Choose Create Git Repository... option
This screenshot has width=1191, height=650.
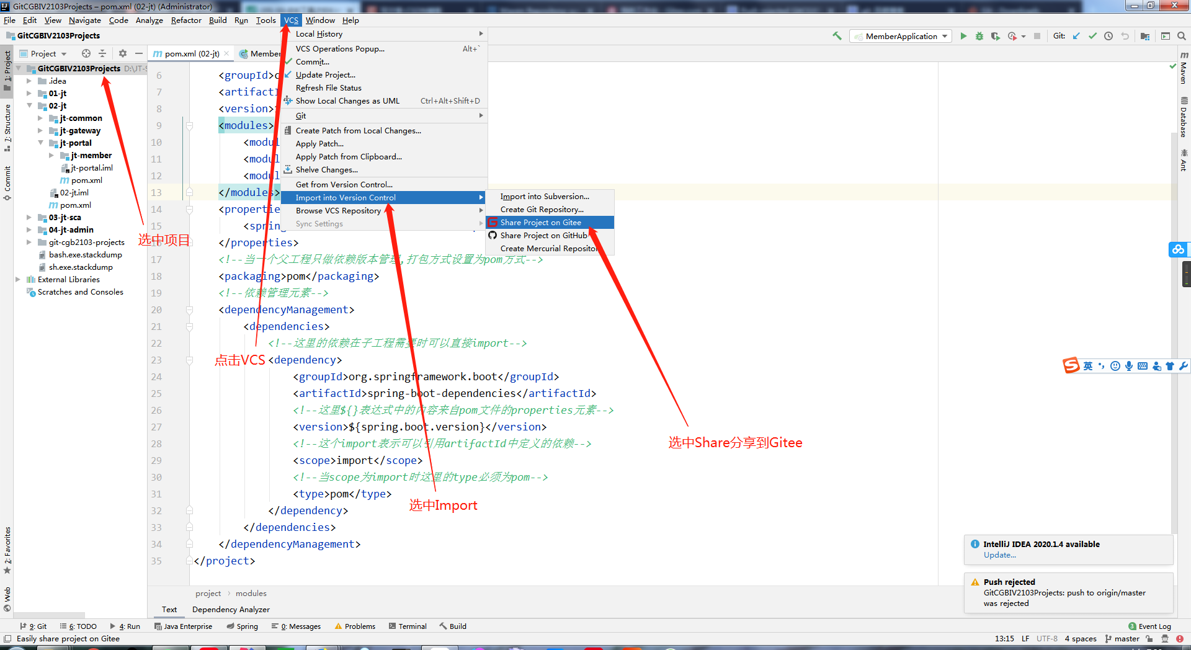tap(550, 209)
